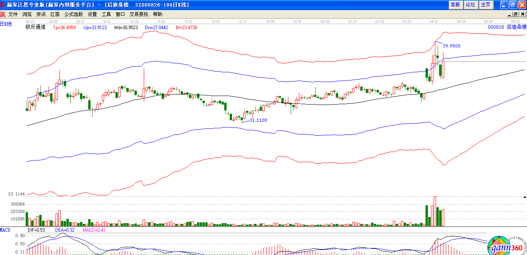The width and height of the screenshot is (527, 255).
Task: Click the 赢 icon beside the 文件 menu
Action: click(3, 14)
